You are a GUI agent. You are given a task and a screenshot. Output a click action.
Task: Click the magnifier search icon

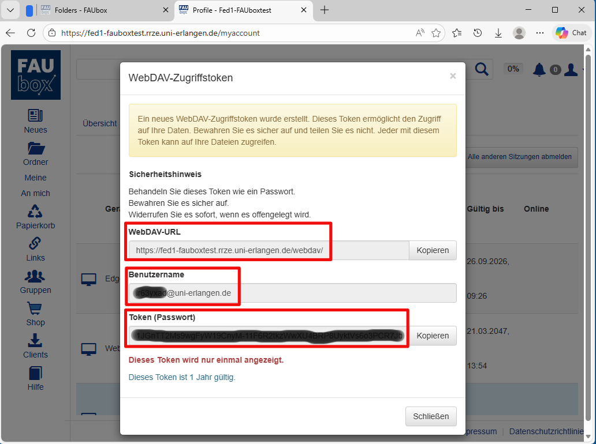click(x=481, y=70)
